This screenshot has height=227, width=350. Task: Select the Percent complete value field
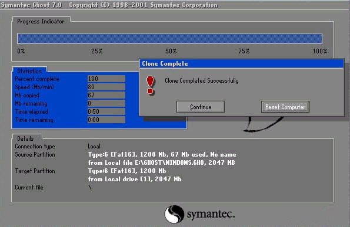coord(106,79)
